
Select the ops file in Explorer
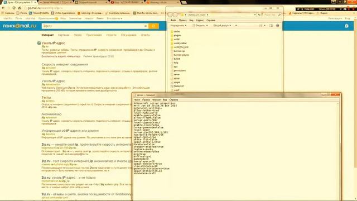[174, 67]
